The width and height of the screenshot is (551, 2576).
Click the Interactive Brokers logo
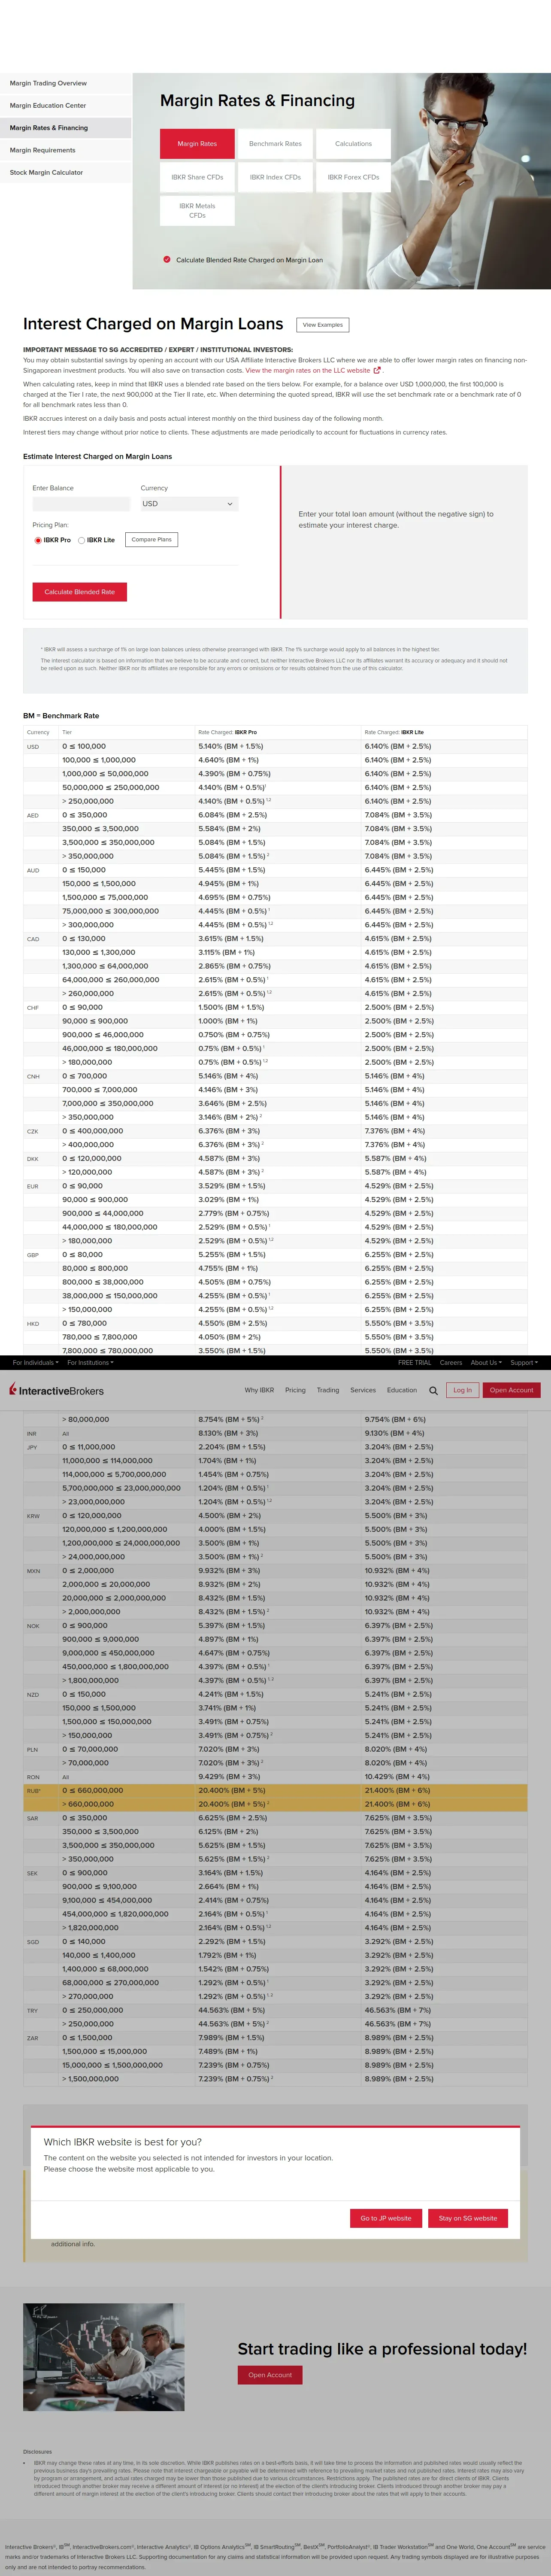56,1390
